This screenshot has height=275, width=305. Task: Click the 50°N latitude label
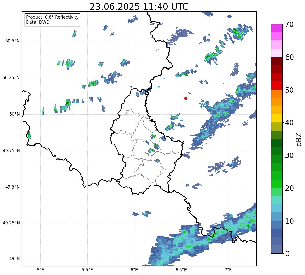click(x=14, y=114)
